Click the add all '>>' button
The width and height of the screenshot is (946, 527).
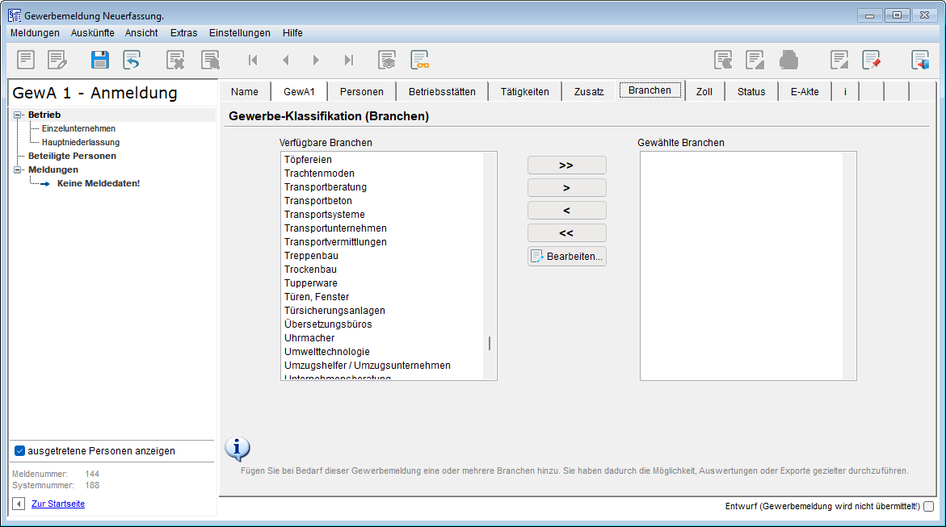566,165
